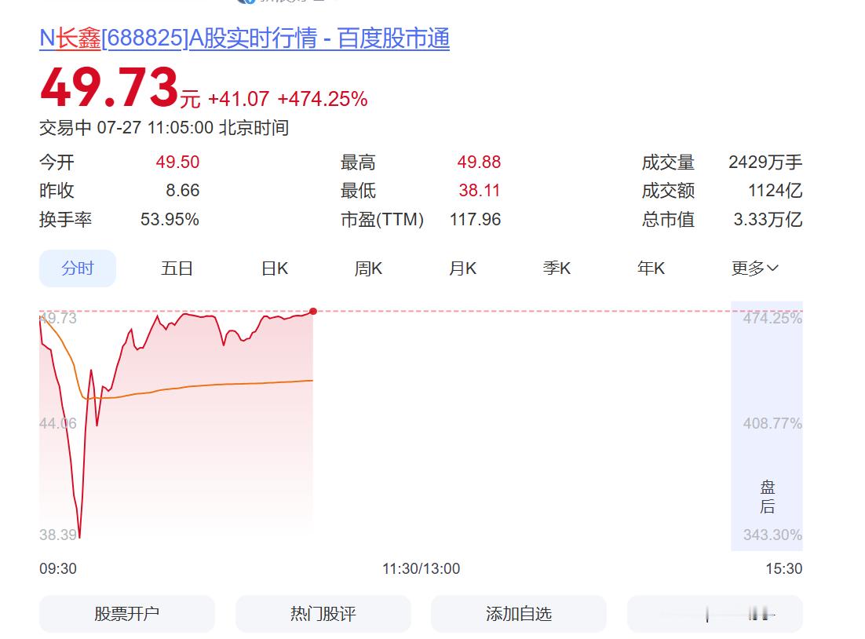The image size is (865, 639).
Task: Click the 今开 value 49.50
Action: tap(177, 162)
